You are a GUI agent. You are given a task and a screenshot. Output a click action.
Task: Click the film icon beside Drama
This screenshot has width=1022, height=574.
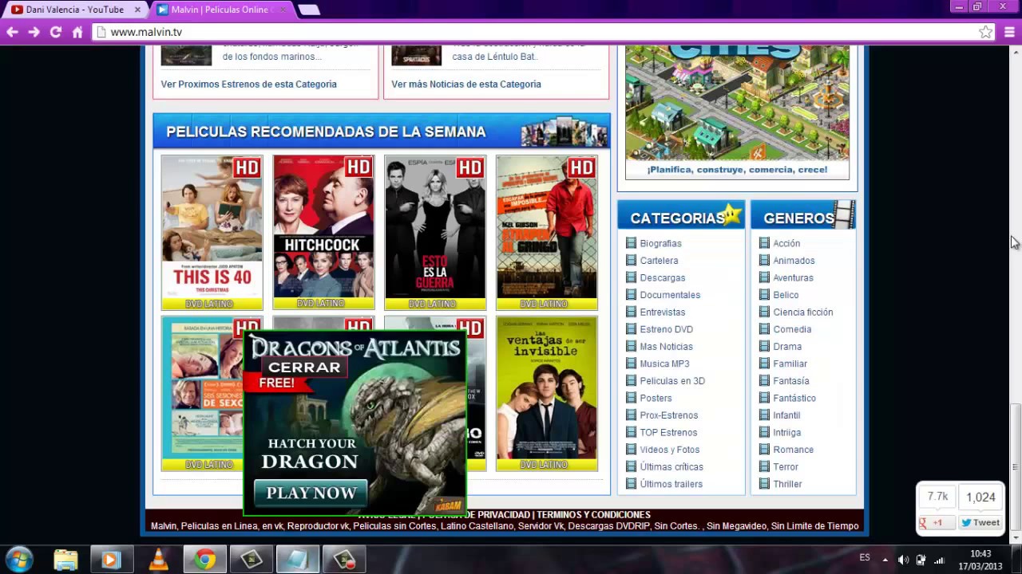(x=764, y=346)
